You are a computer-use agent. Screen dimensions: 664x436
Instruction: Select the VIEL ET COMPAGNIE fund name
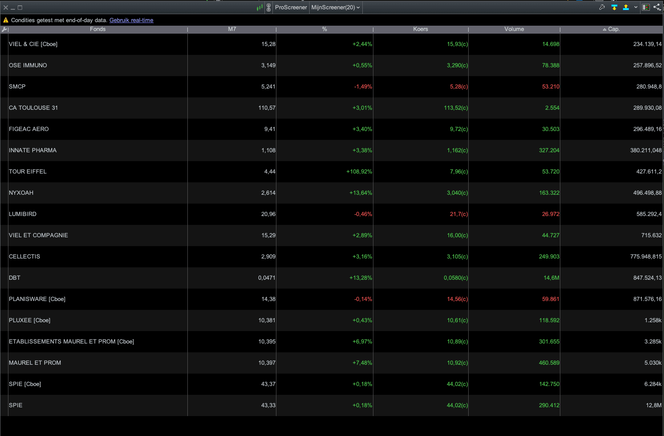pyautogui.click(x=39, y=235)
